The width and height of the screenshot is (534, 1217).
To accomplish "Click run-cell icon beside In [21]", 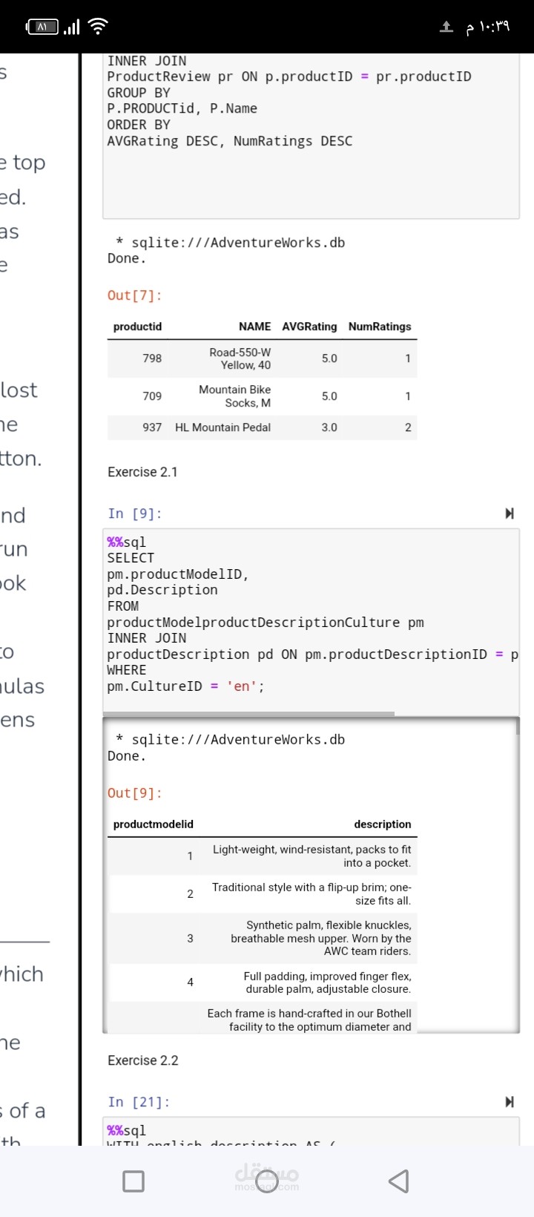I will [x=510, y=1102].
